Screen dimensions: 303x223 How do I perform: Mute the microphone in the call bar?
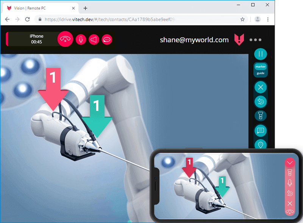tap(81, 39)
